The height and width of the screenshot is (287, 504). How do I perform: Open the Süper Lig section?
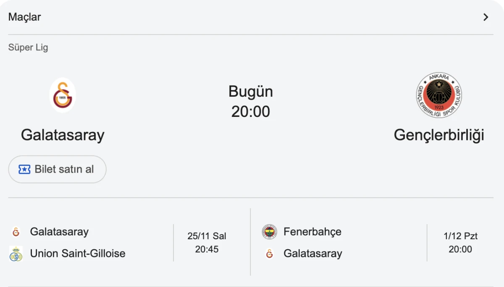28,47
